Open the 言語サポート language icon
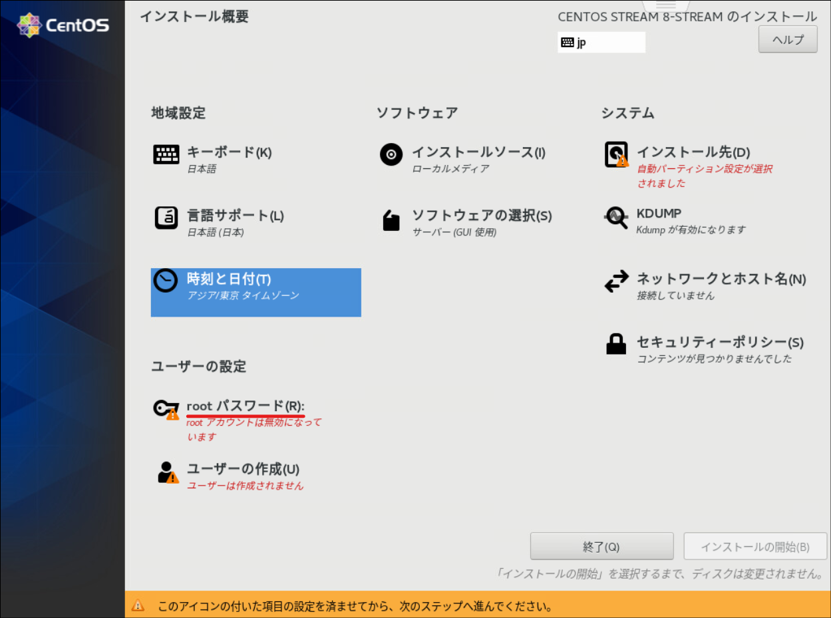Image resolution: width=831 pixels, height=618 pixels. pos(166,218)
